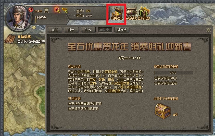Click the red 礼 gift pack icon

(x=57, y=10)
